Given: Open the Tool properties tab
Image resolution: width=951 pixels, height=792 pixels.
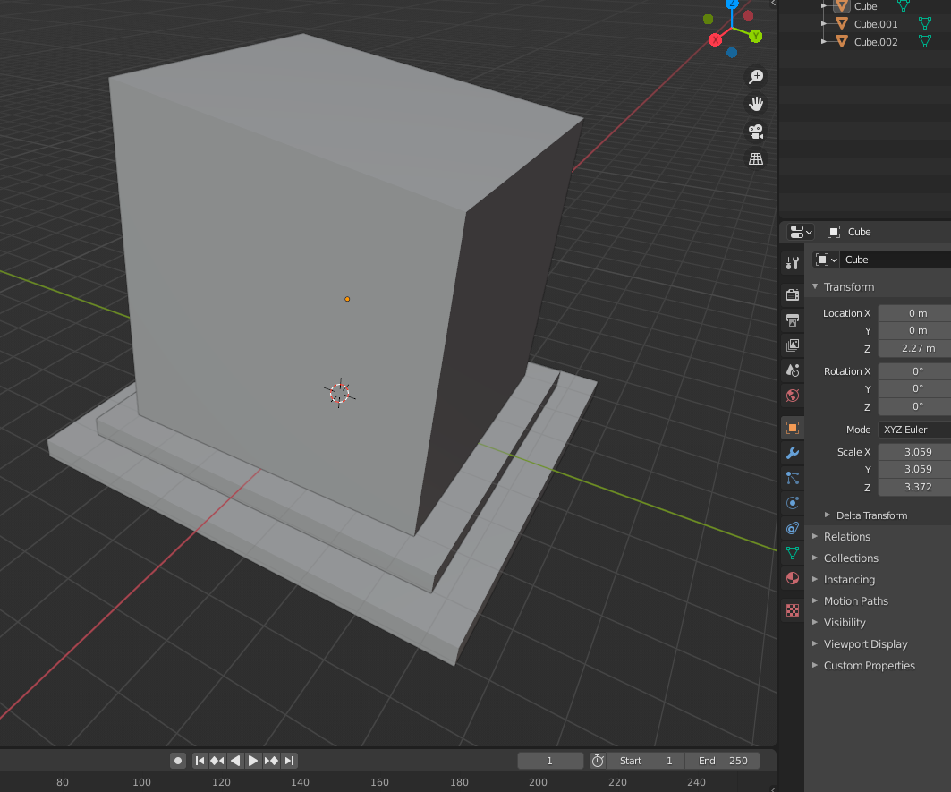Looking at the screenshot, I should tap(792, 263).
